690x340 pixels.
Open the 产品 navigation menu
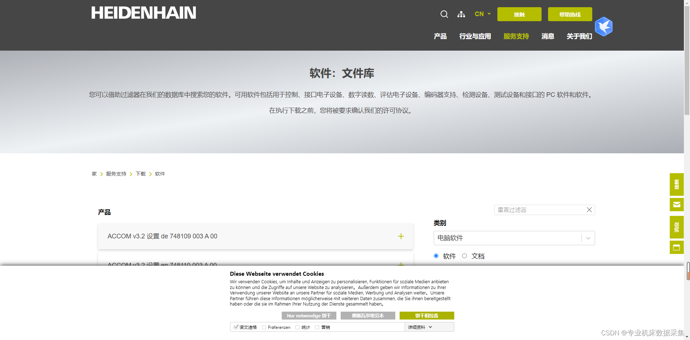[x=440, y=36]
